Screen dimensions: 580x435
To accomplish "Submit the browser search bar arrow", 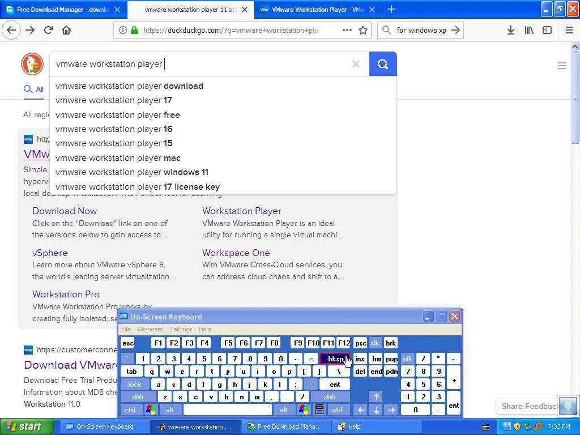I will pyautogui.click(x=455, y=30).
